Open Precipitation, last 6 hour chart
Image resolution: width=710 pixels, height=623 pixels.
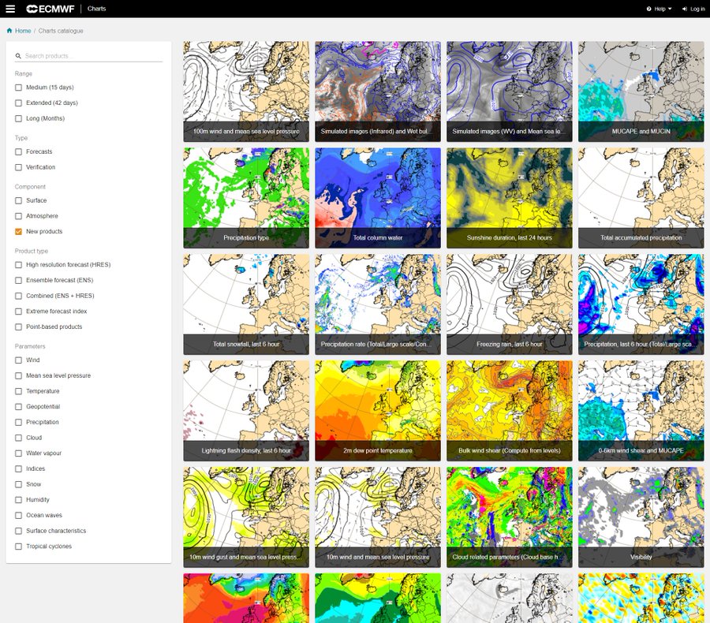pyautogui.click(x=641, y=304)
